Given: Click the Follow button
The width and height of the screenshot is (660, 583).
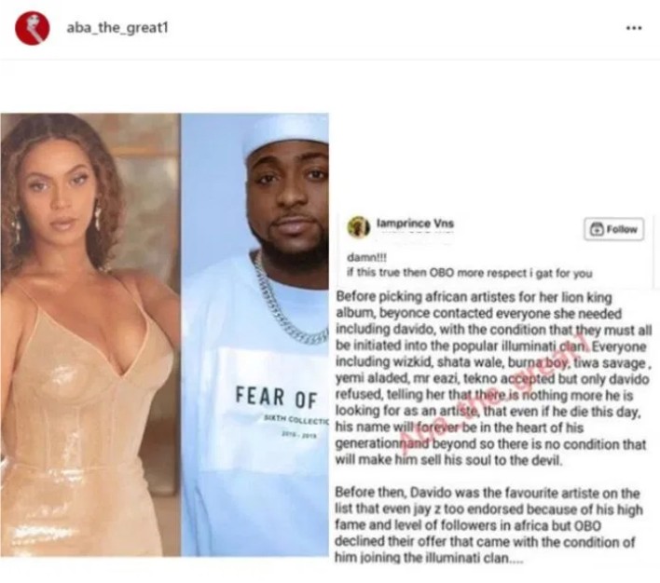Looking at the screenshot, I should point(613,229).
